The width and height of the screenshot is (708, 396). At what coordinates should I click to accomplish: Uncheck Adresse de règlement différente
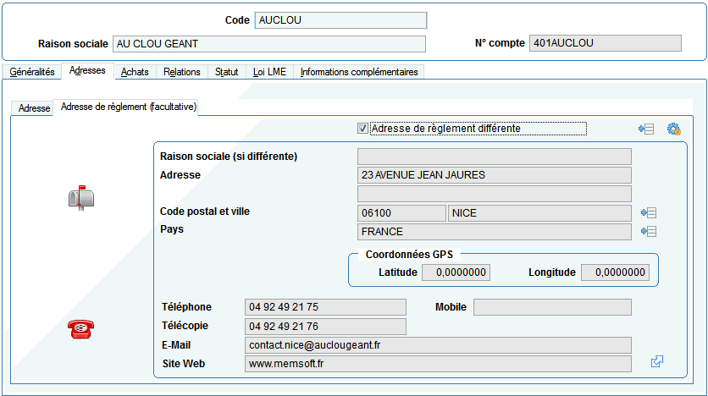pyautogui.click(x=363, y=129)
